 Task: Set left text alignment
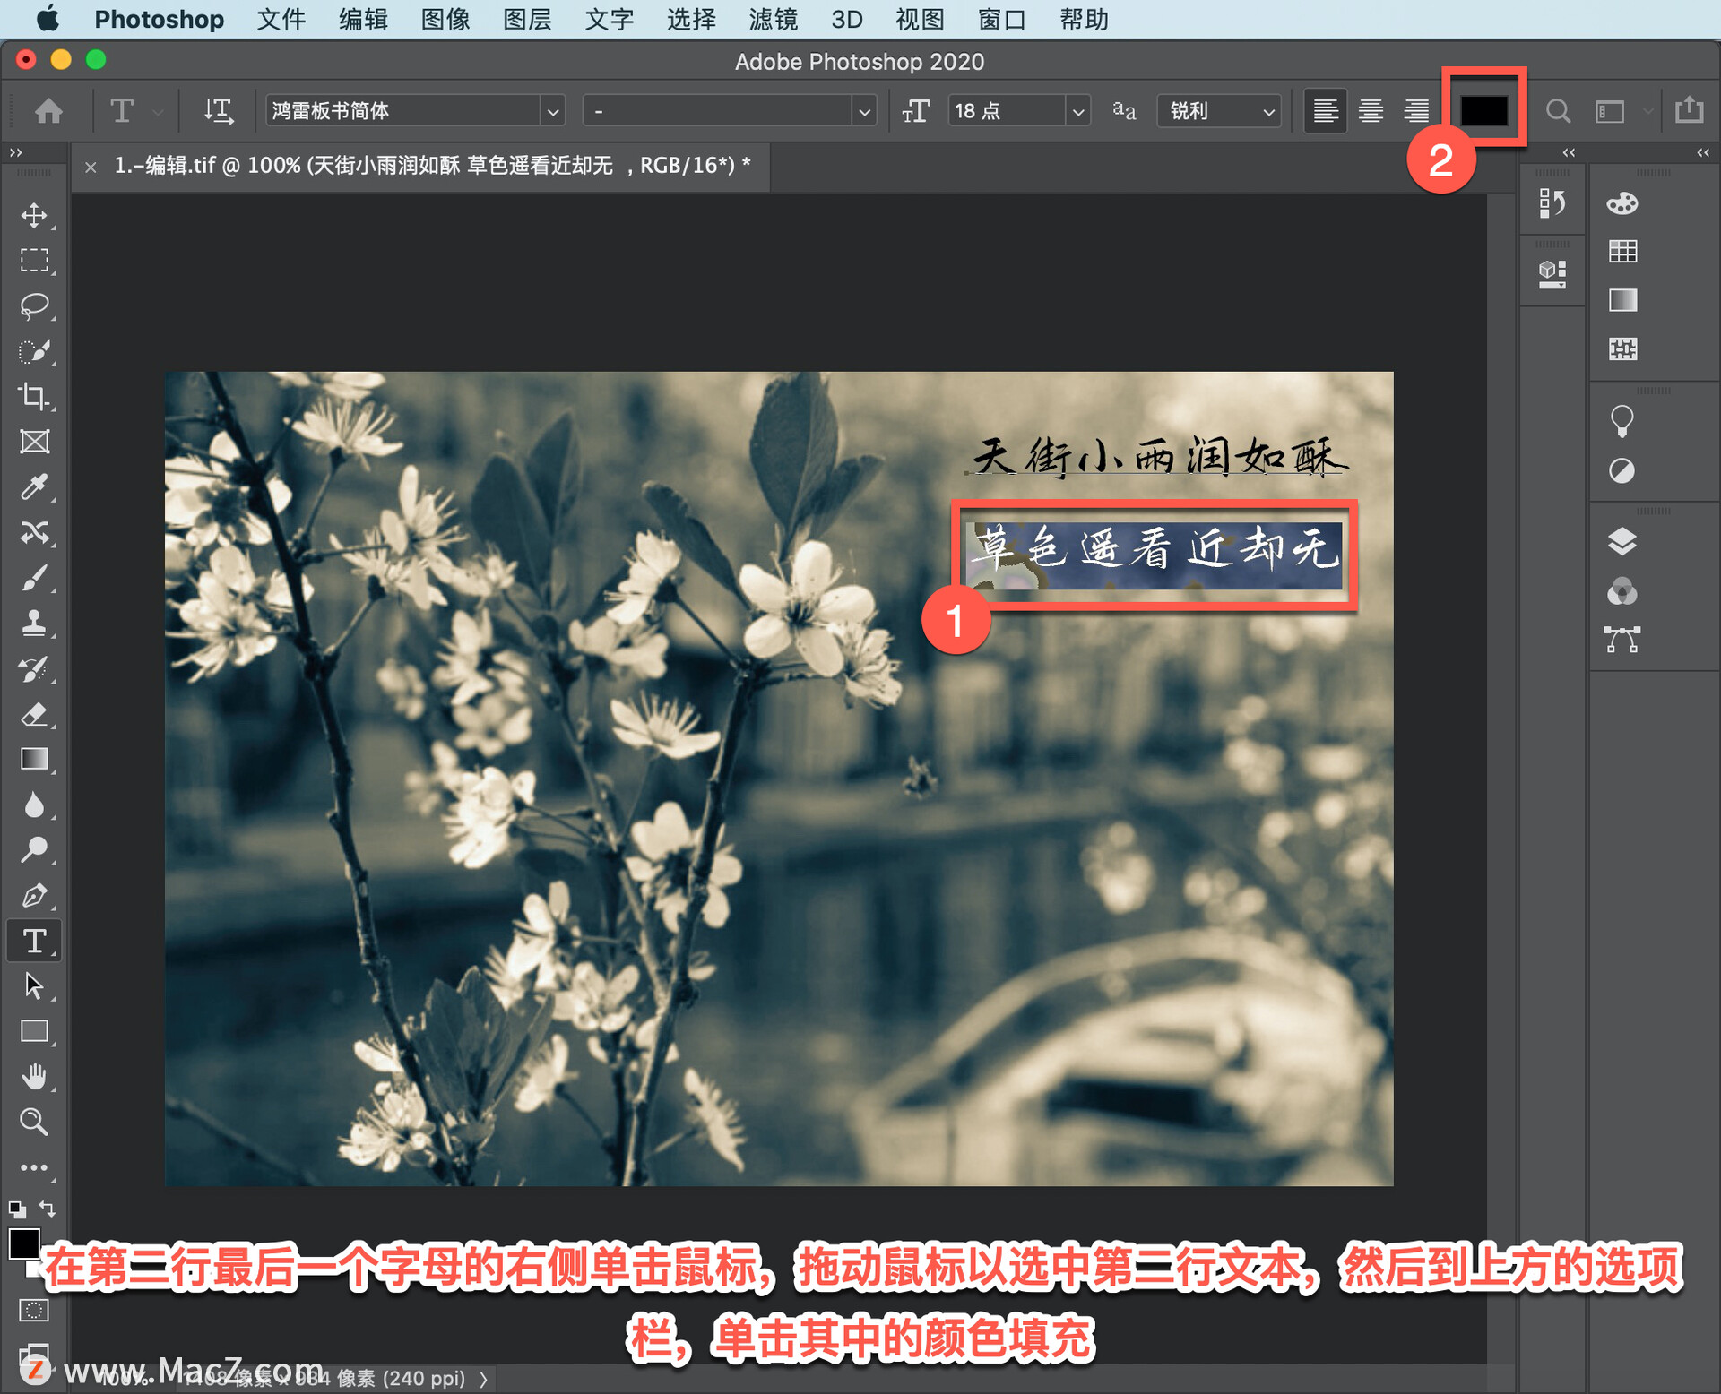click(1325, 110)
